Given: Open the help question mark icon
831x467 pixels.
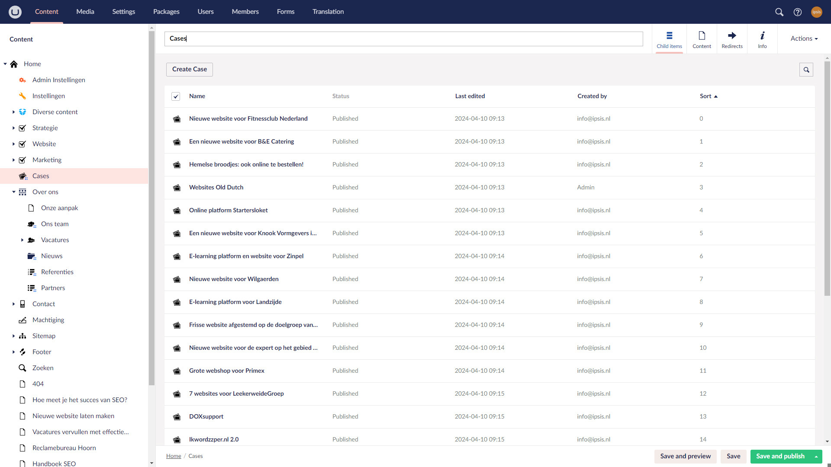Looking at the screenshot, I should click(798, 12).
